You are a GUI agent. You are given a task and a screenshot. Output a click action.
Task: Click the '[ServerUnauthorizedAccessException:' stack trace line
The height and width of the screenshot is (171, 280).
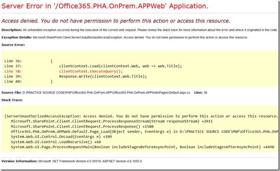click(141, 116)
